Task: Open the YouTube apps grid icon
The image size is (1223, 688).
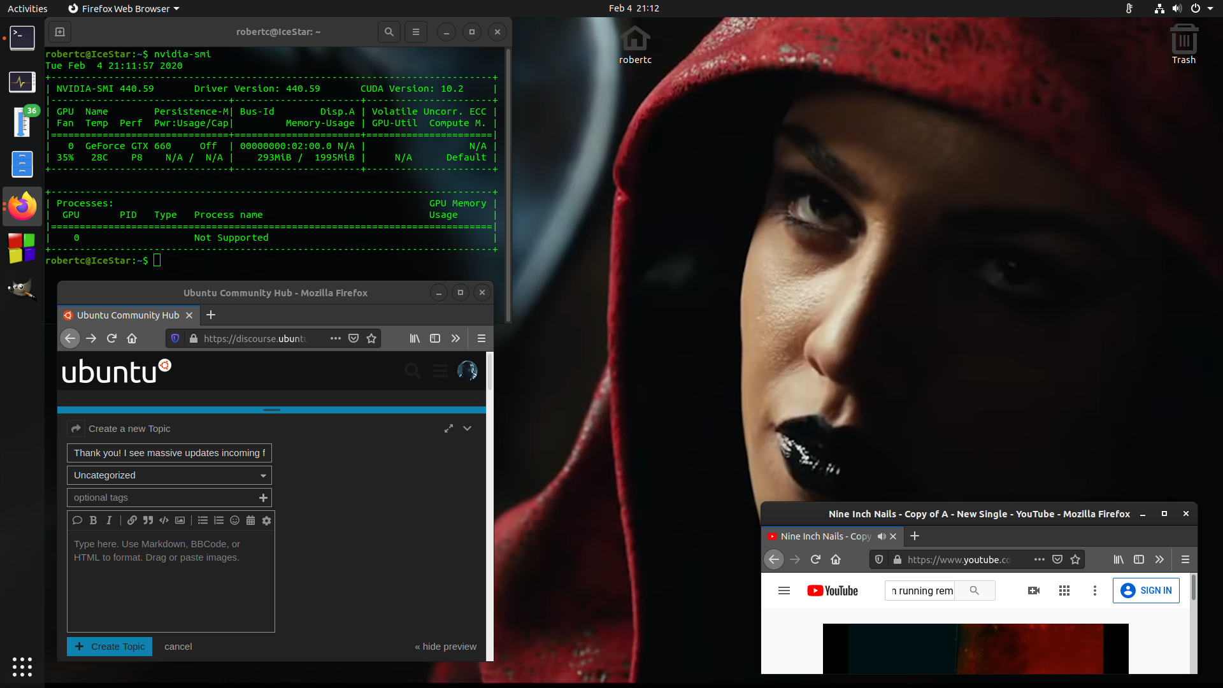Action: [1064, 591]
